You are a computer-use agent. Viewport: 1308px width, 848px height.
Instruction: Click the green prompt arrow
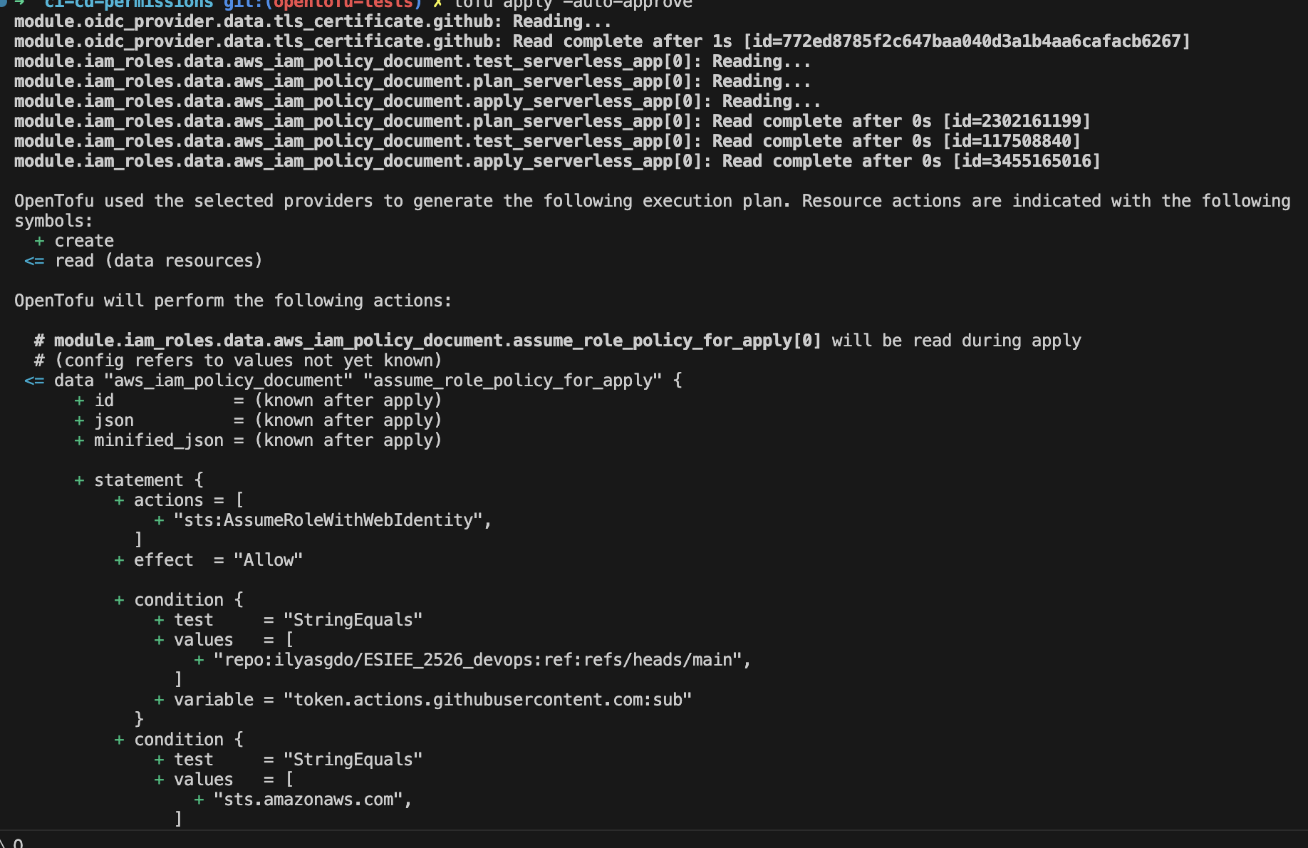[20, 3]
